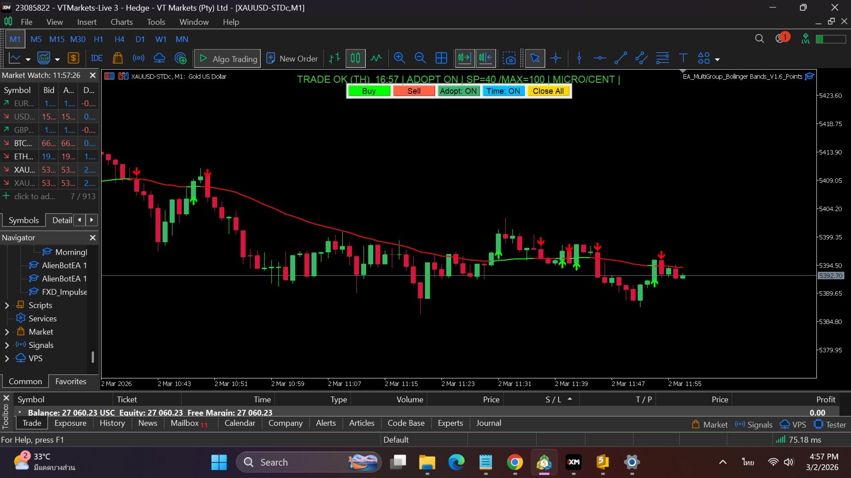Screen dimensions: 851x478
Task: Select the text label tool
Action: [x=683, y=58]
